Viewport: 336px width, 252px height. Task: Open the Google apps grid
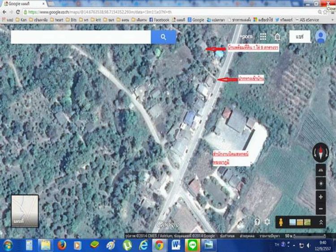[x=263, y=37]
